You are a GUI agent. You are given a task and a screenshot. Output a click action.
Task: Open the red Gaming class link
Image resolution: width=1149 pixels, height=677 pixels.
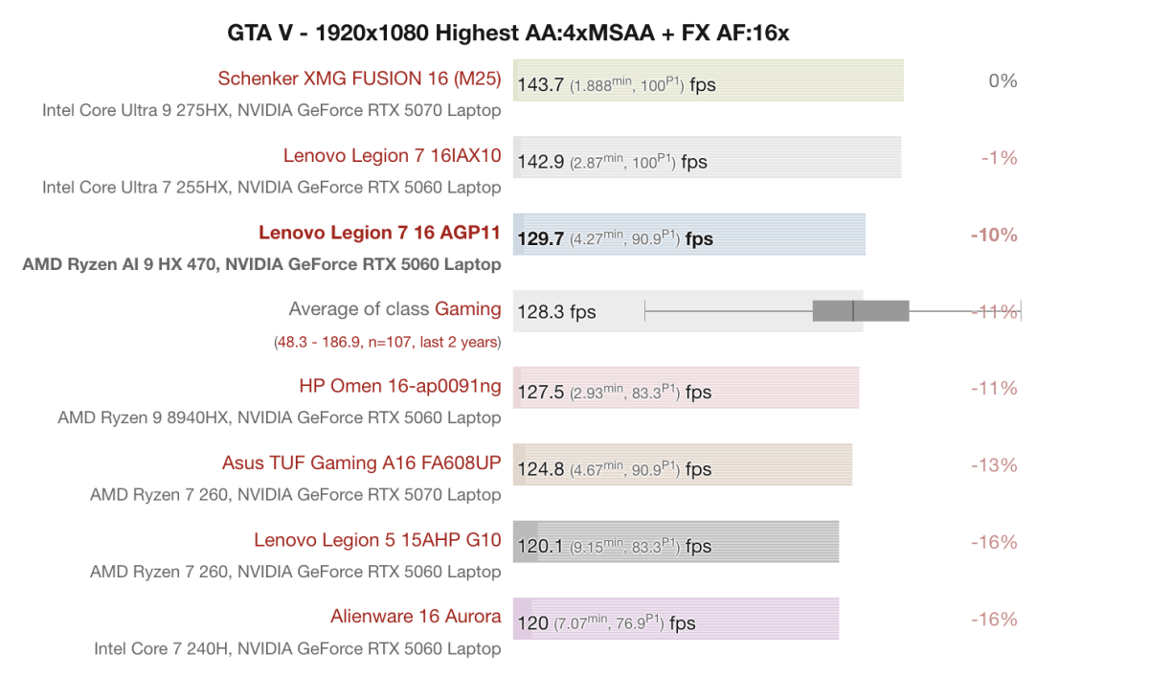(467, 308)
